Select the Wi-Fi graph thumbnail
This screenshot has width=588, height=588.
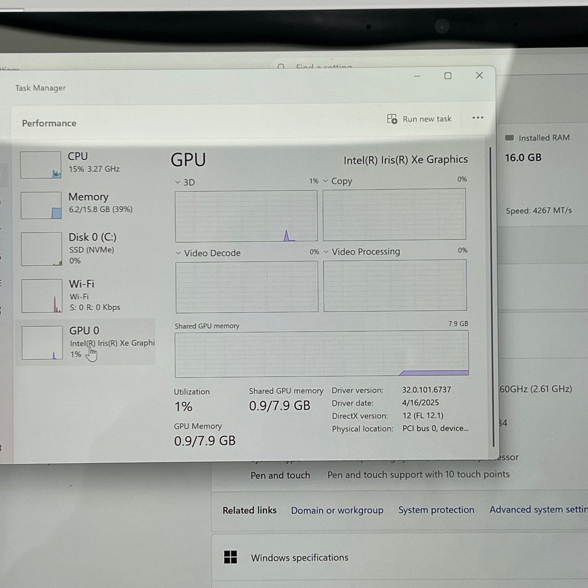pyautogui.click(x=42, y=296)
